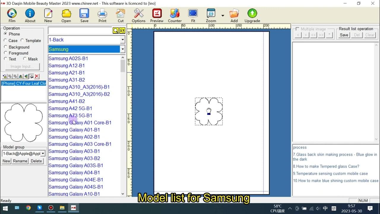Click the Delete model group button
This screenshot has width=380, height=214.
tap(36, 161)
